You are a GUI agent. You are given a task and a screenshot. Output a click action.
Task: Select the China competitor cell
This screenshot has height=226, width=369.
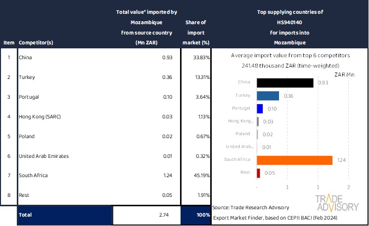click(x=25, y=58)
